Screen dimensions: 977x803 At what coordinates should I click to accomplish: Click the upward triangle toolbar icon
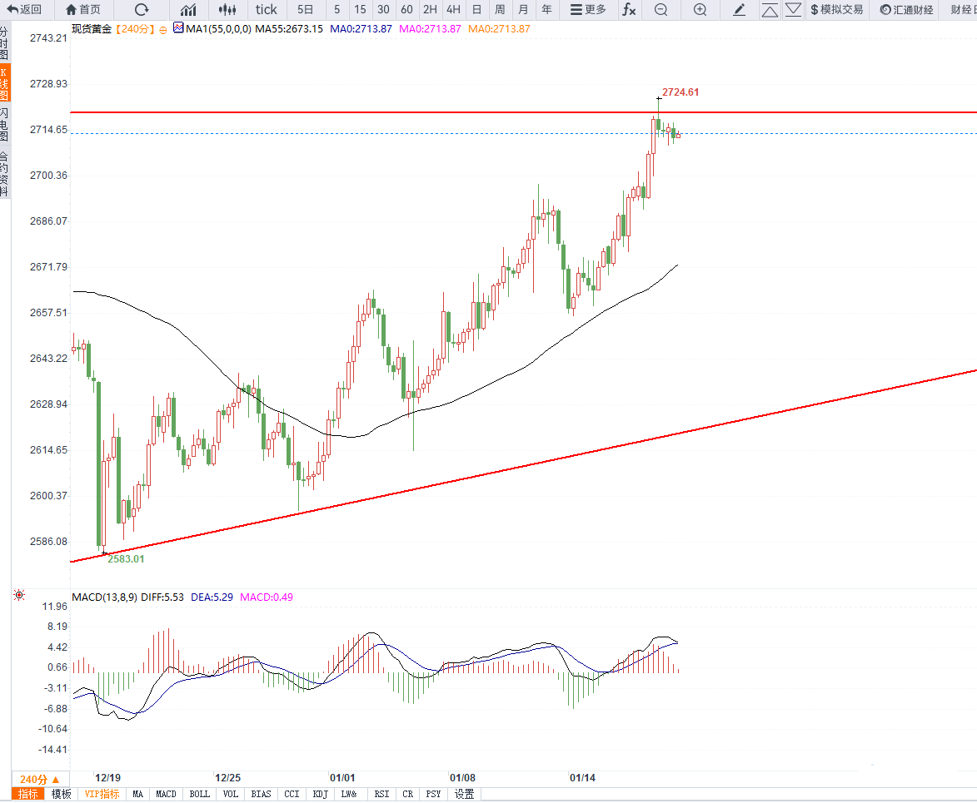pos(770,9)
